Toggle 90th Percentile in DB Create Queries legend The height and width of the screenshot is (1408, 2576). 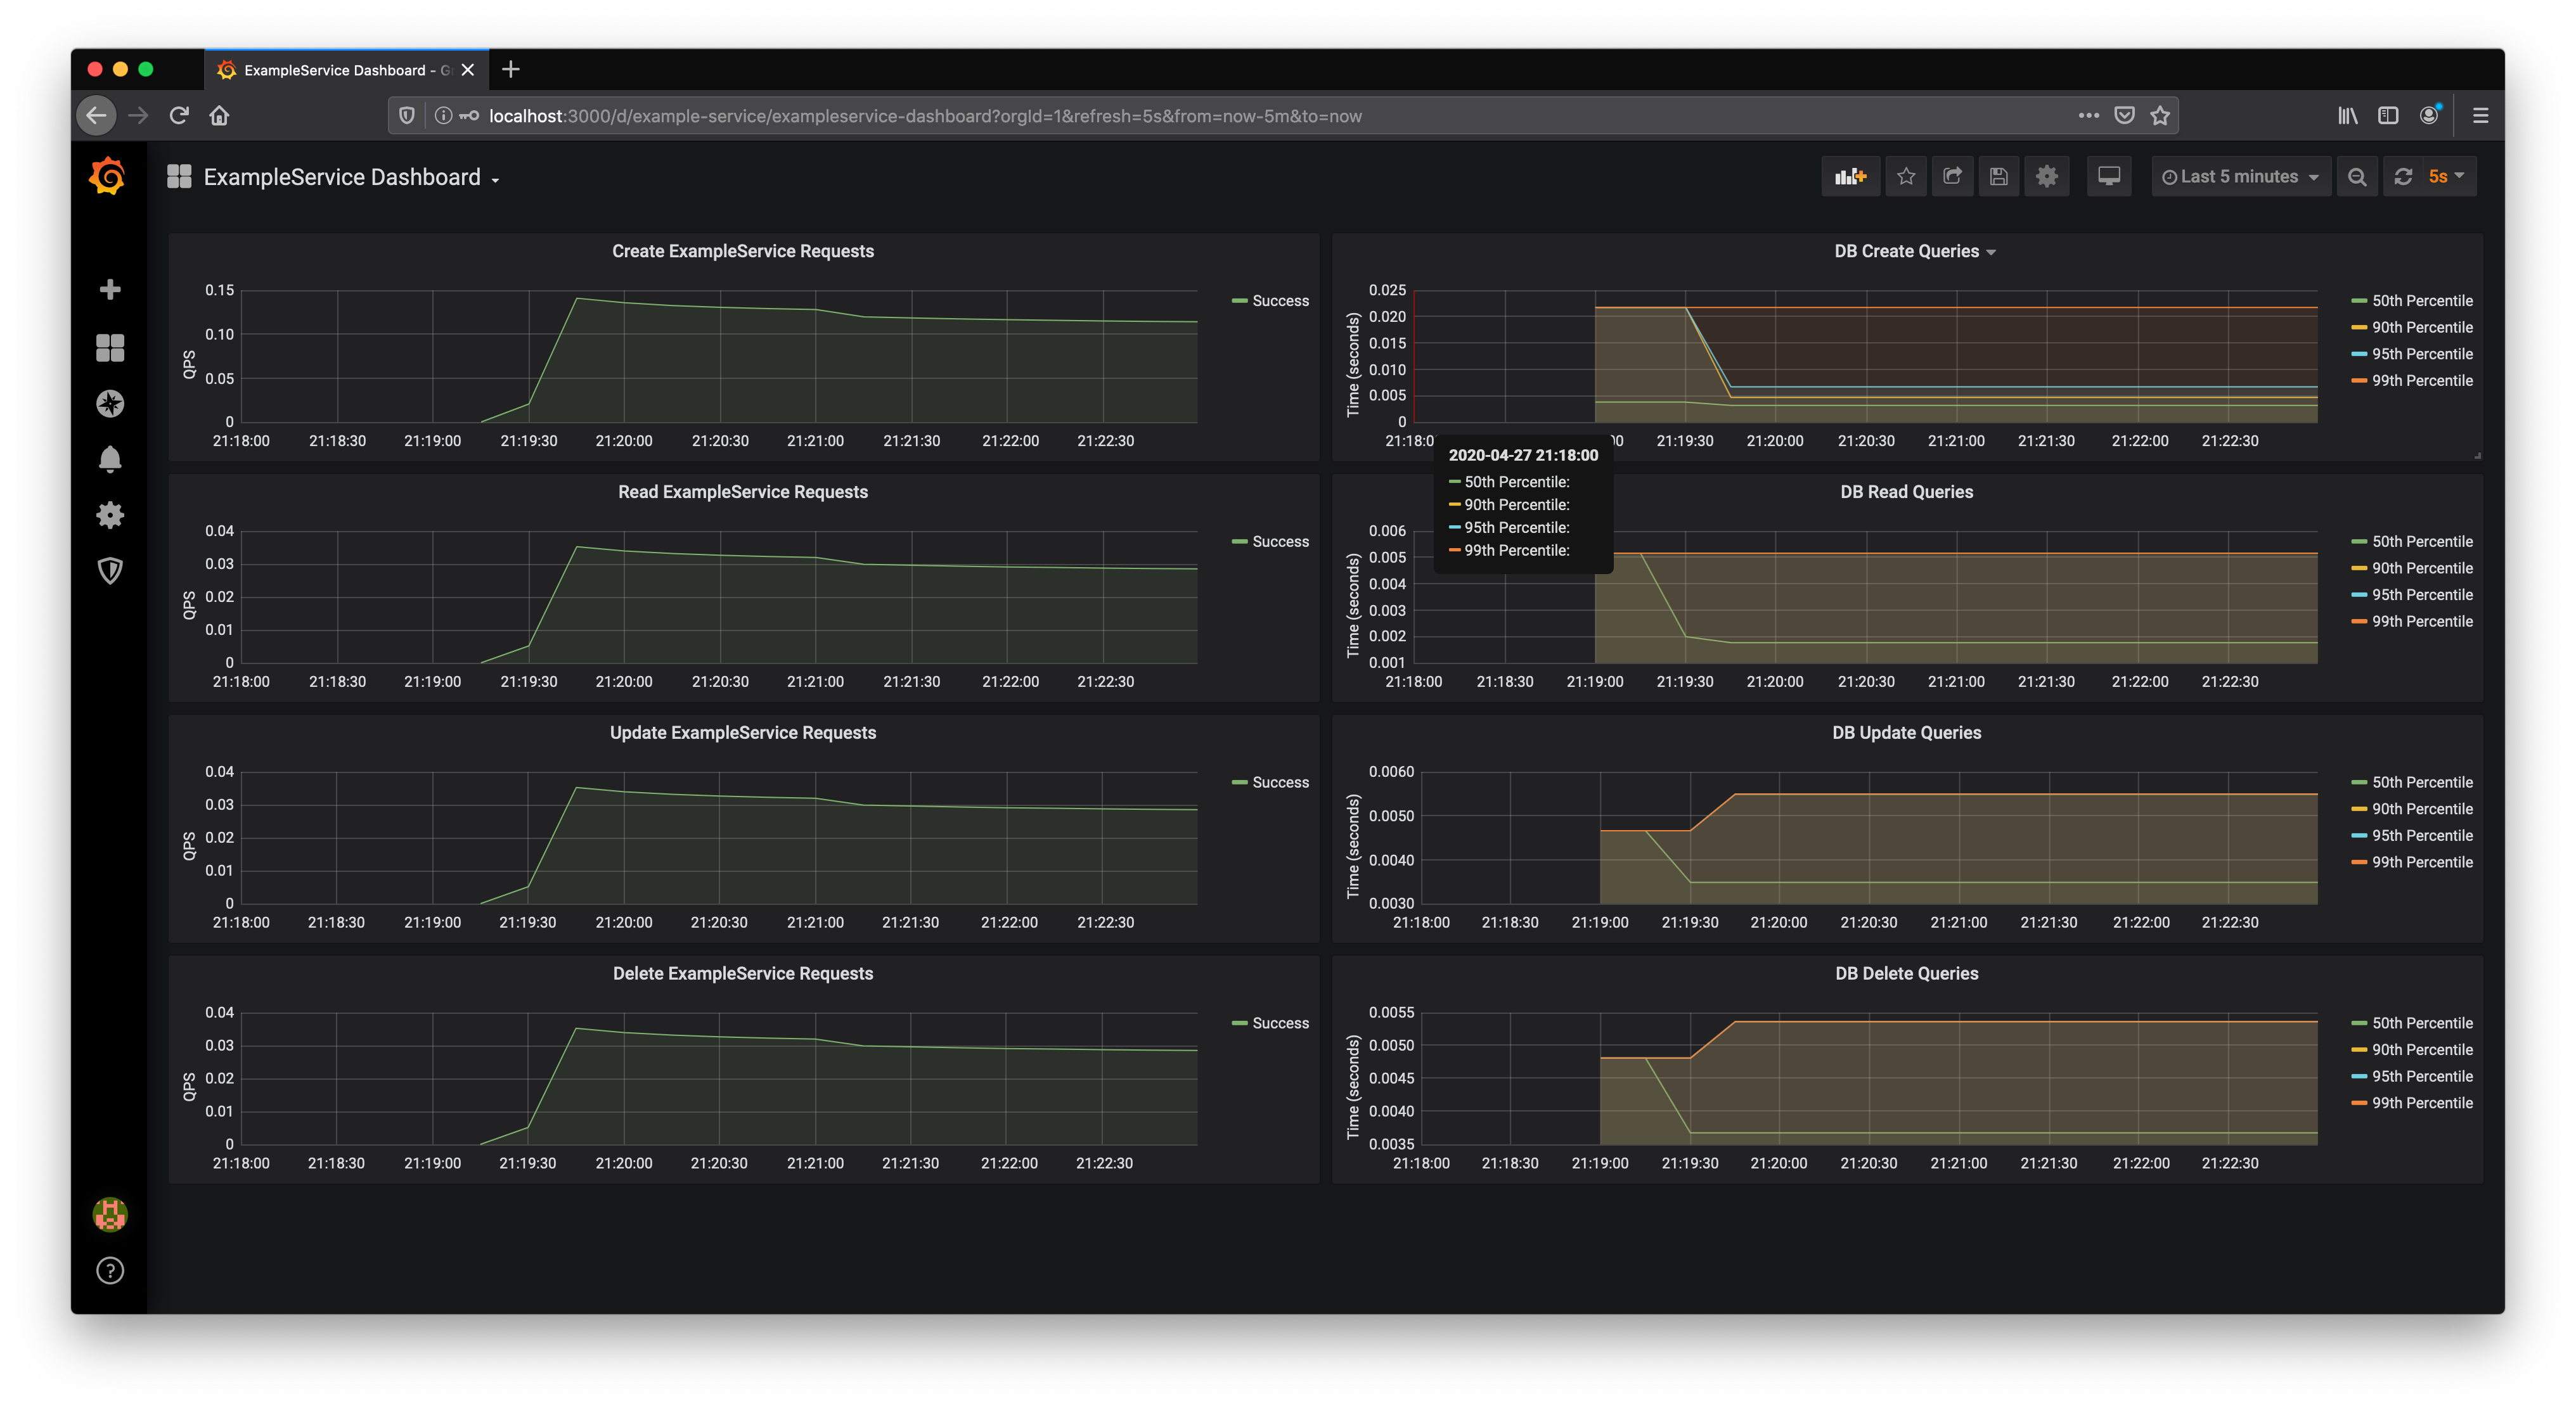click(x=2422, y=328)
